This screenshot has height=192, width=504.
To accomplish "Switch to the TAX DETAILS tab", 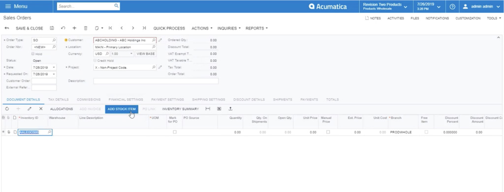I will (x=58, y=100).
